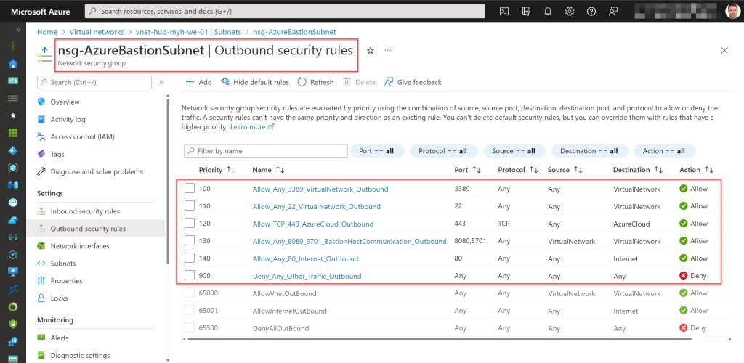The image size is (744, 363).
Task: Click the Filter by name field
Action: click(266, 151)
